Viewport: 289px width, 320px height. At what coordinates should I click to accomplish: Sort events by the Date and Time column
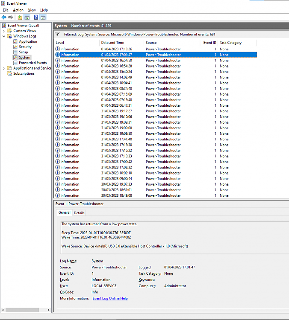tap(112, 43)
